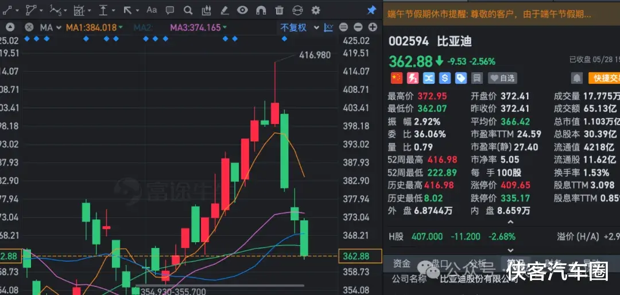The image size is (620, 295).
Task: Click the blue dollar sign icon
Action: point(445,78)
